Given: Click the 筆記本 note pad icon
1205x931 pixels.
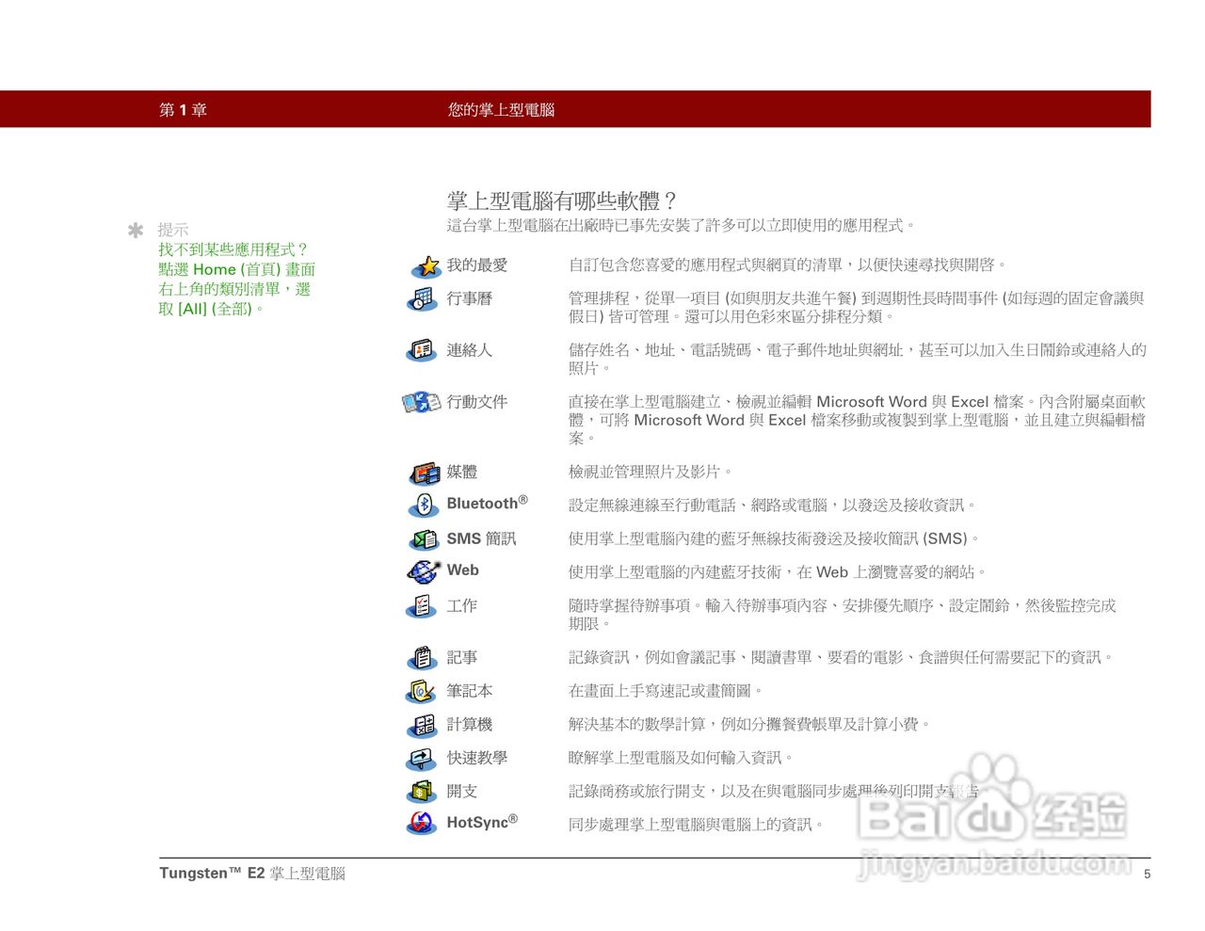Looking at the screenshot, I should tap(421, 692).
